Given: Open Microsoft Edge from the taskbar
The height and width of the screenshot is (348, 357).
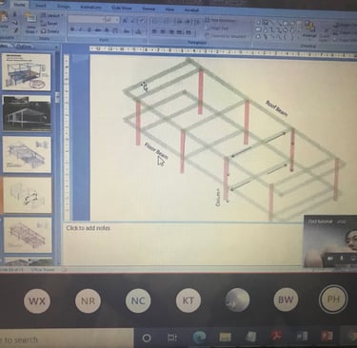Looking at the screenshot, I should point(199,337).
